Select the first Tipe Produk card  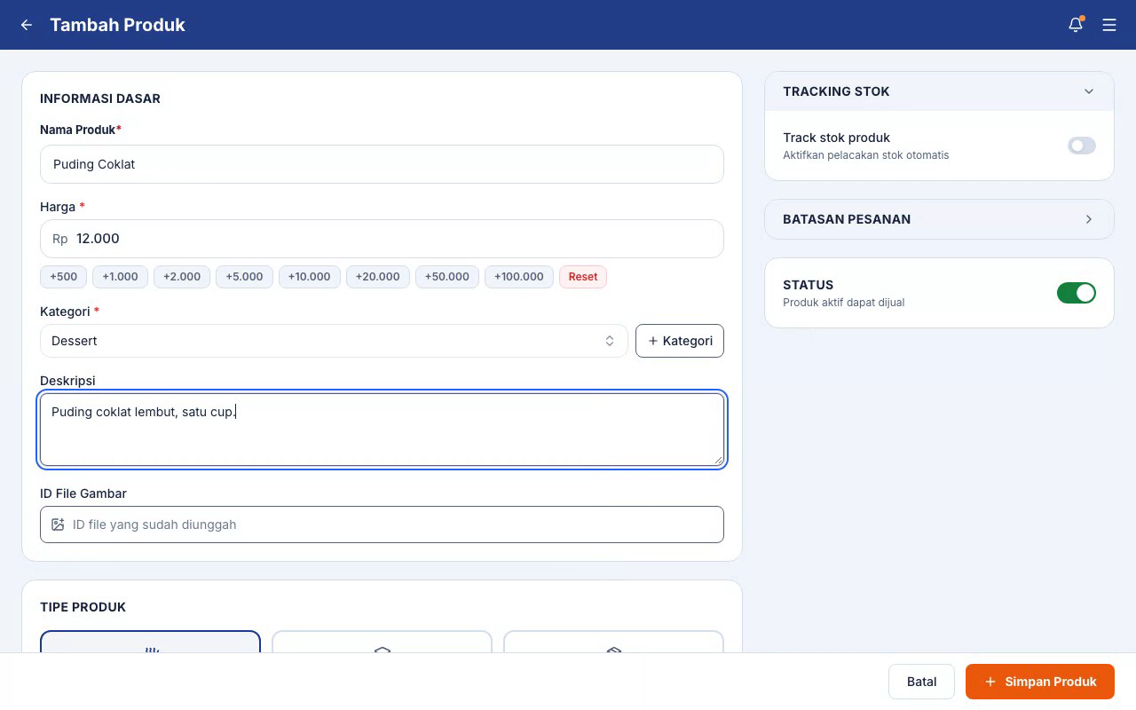coord(150,642)
